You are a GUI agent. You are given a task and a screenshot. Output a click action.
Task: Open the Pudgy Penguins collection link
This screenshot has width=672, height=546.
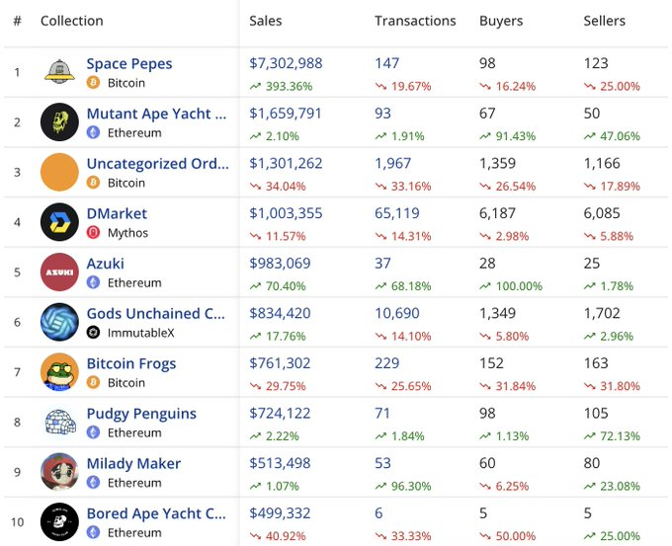click(x=141, y=414)
